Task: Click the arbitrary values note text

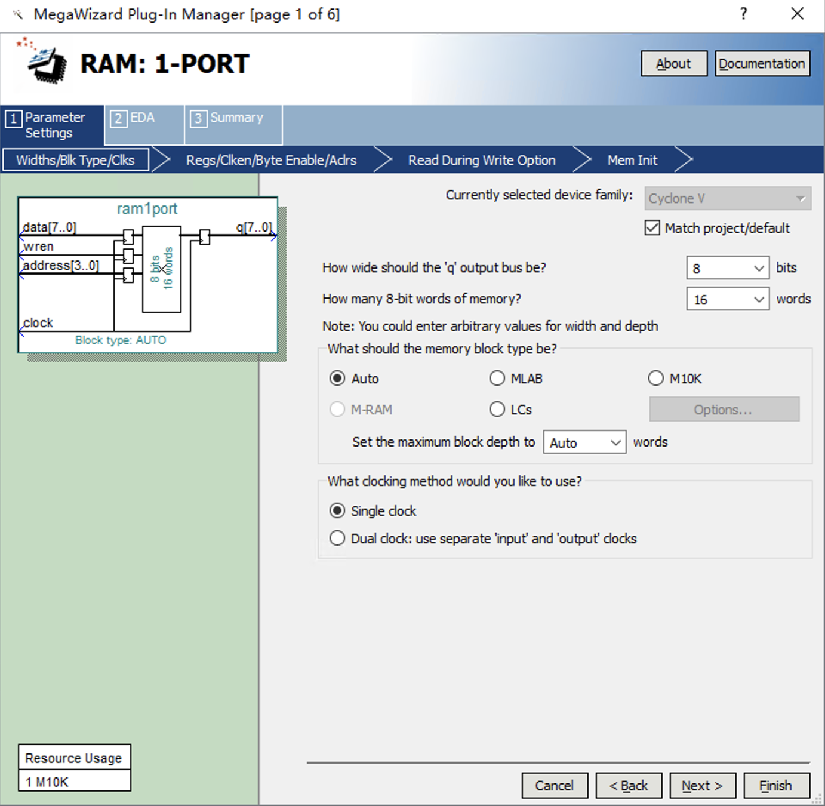Action: [490, 326]
